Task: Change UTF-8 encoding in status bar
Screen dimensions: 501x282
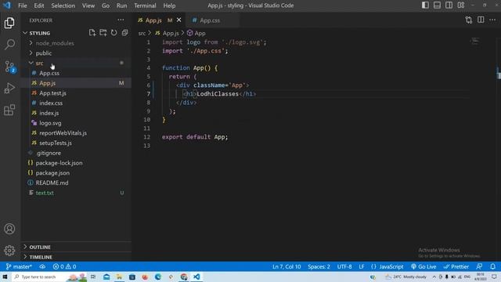Action: click(344, 266)
